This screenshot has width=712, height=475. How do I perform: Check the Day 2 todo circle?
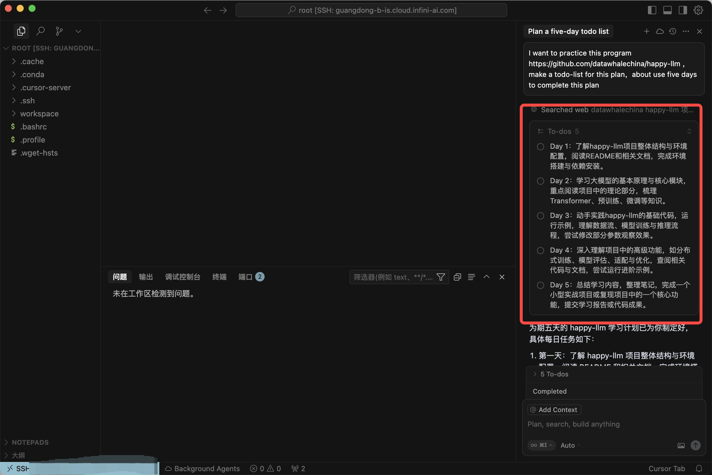pos(540,181)
